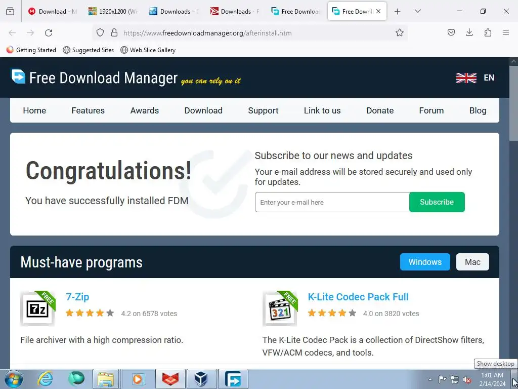List all tabs dropdown arrow
The width and height of the screenshot is (518, 389).
pos(417,12)
